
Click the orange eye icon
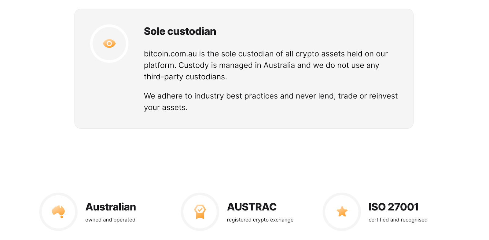click(109, 44)
